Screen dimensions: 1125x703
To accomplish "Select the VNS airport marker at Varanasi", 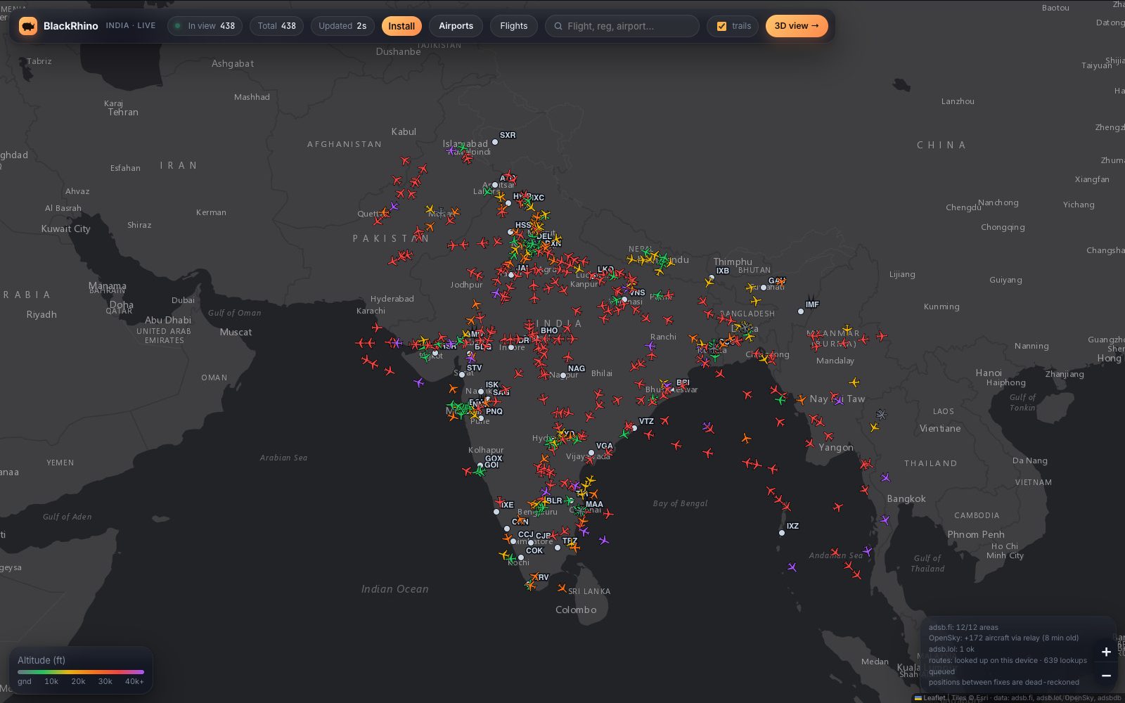I will [x=624, y=299].
